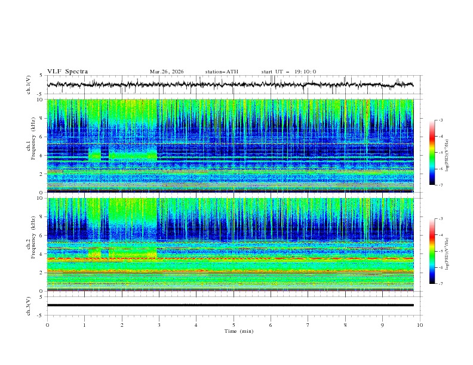This screenshot has height=365, width=473.
Task: Click the "-4" tick on ch.2 colorbar
Action: click(x=441, y=235)
